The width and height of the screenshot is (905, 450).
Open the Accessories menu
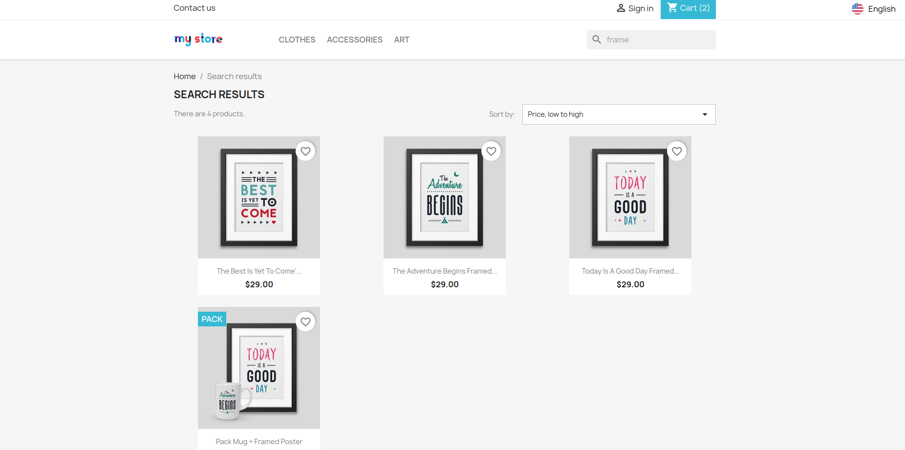(x=354, y=40)
